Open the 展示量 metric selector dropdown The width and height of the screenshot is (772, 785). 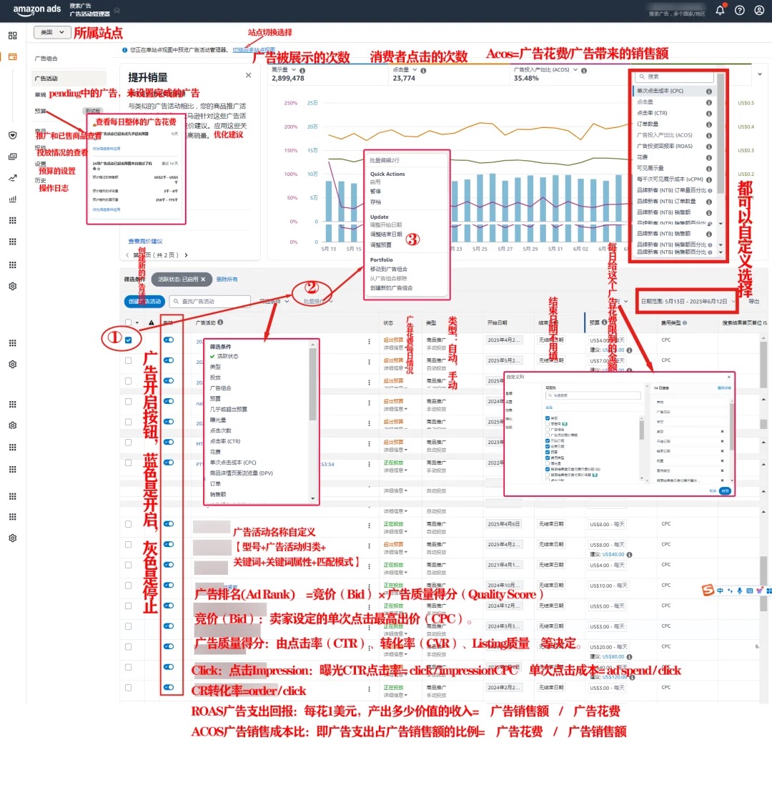click(294, 70)
